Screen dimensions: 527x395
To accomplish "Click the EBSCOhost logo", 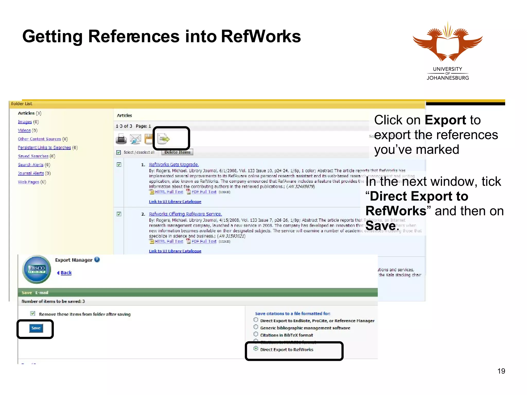I will (37, 269).
